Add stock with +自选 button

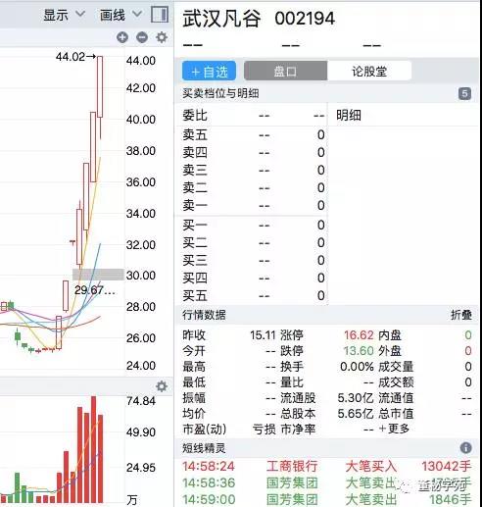coord(209,71)
